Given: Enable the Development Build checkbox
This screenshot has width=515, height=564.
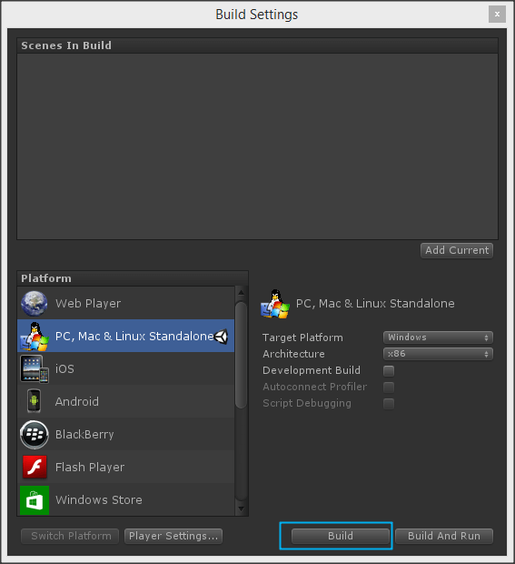Looking at the screenshot, I should click(x=389, y=371).
